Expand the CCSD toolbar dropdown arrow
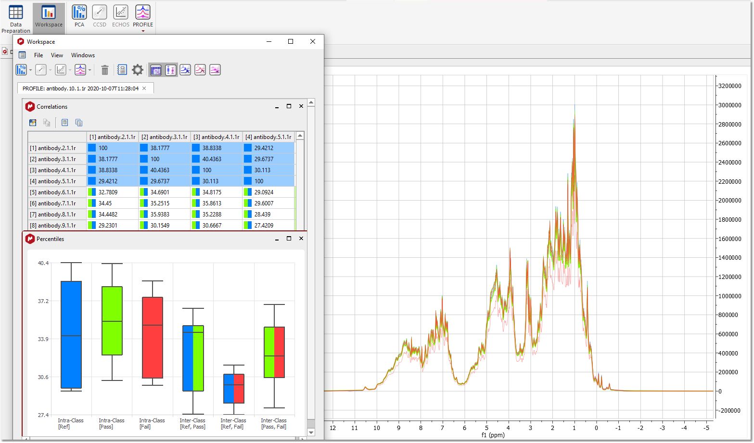The image size is (754, 443). (x=50, y=70)
